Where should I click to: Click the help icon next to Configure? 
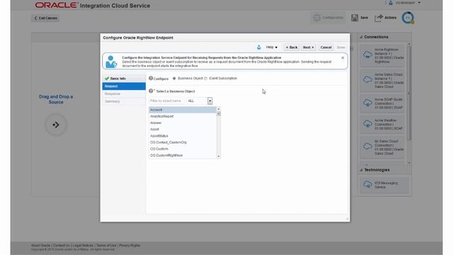point(151,78)
